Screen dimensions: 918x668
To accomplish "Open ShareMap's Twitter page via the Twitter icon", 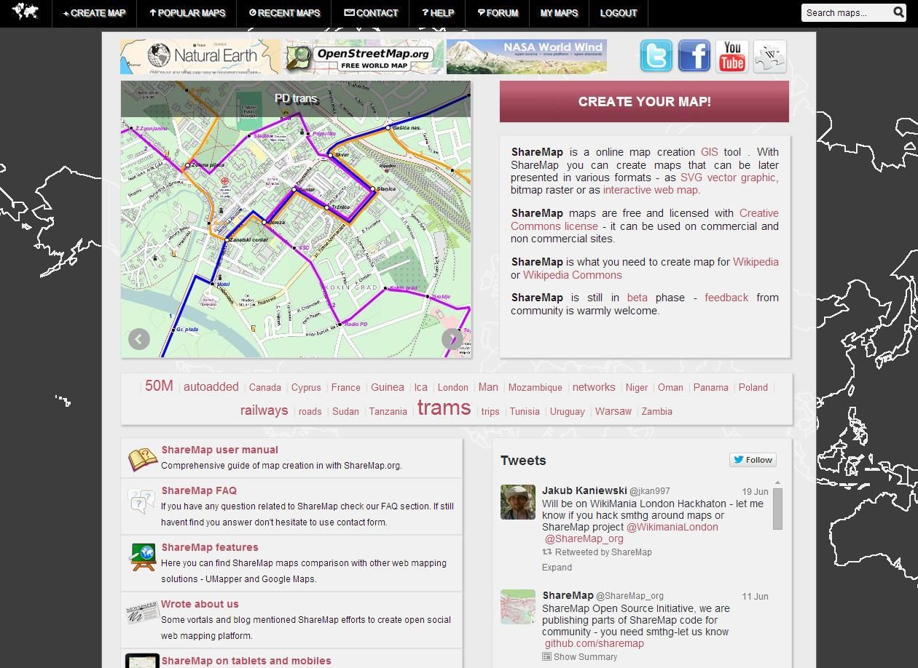I will click(655, 56).
